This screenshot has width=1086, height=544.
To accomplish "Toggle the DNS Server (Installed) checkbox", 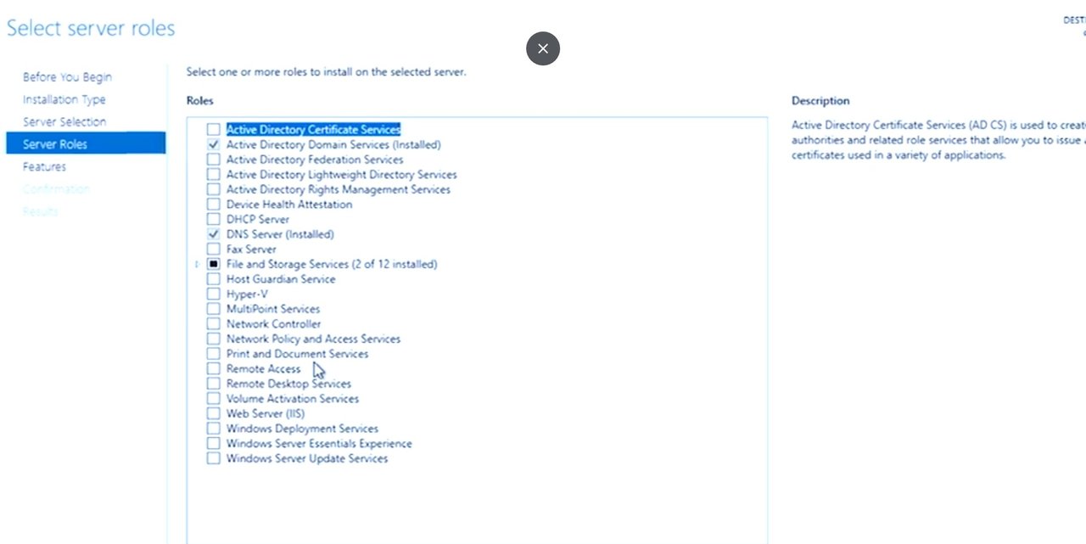I will [x=213, y=234].
